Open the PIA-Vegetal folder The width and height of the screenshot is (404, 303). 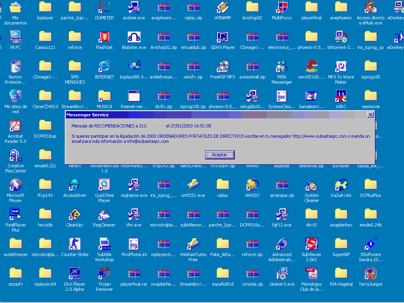tap(341, 274)
